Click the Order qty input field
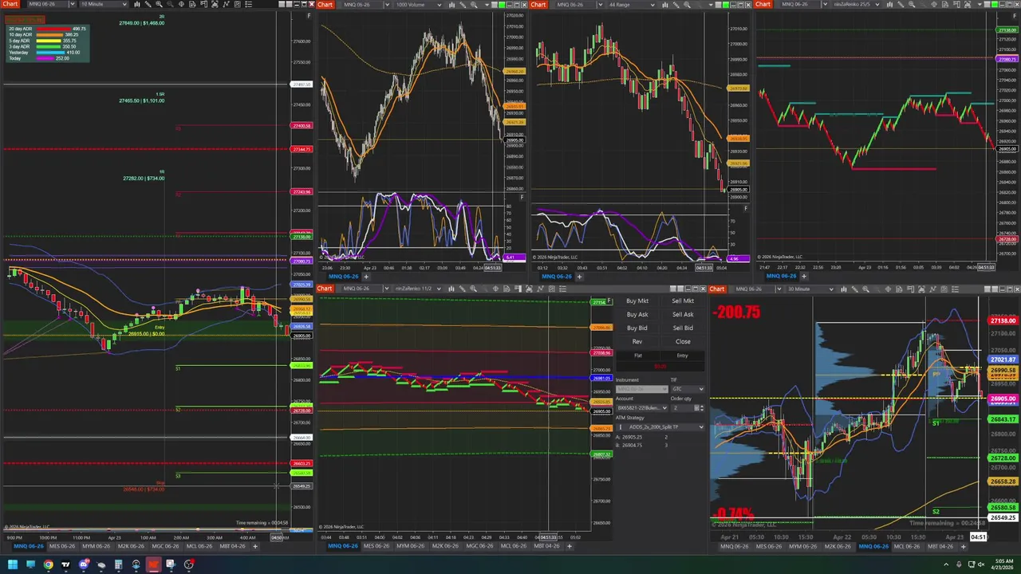Screen dimensions: 1021x574 click(x=684, y=408)
